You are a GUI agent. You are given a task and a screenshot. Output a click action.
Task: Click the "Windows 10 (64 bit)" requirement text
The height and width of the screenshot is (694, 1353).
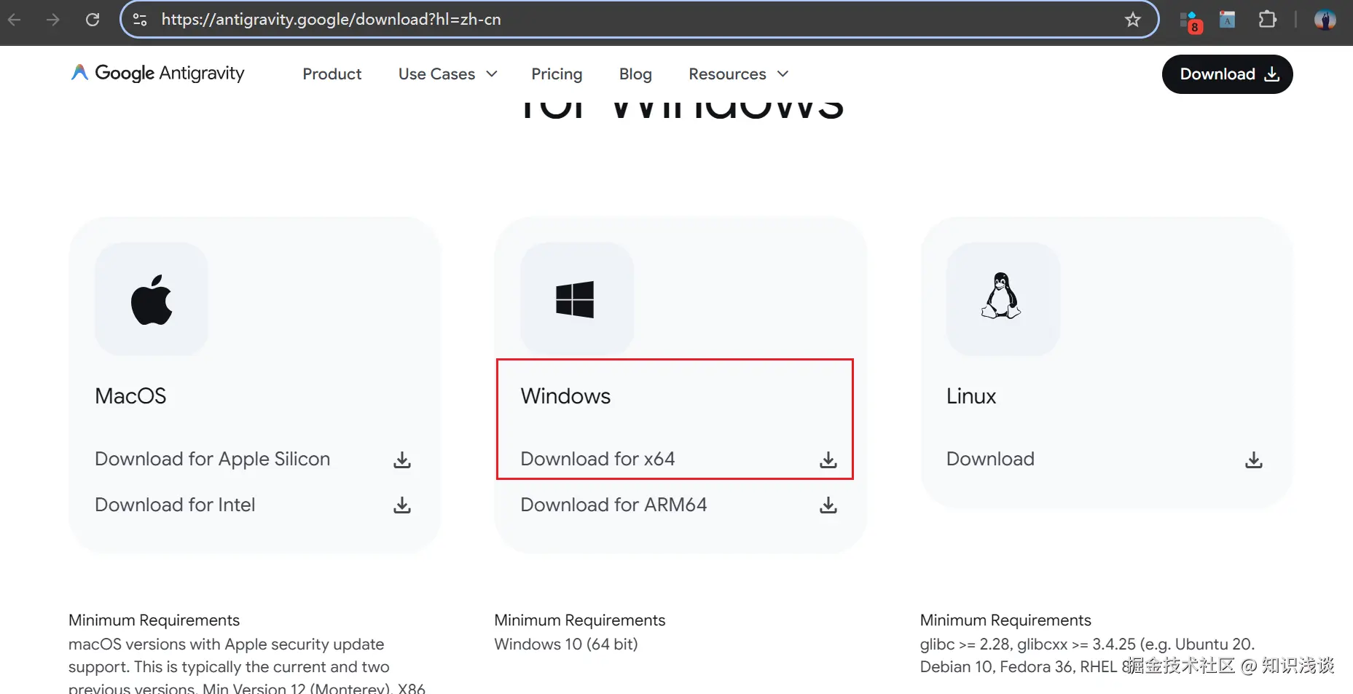pos(566,644)
